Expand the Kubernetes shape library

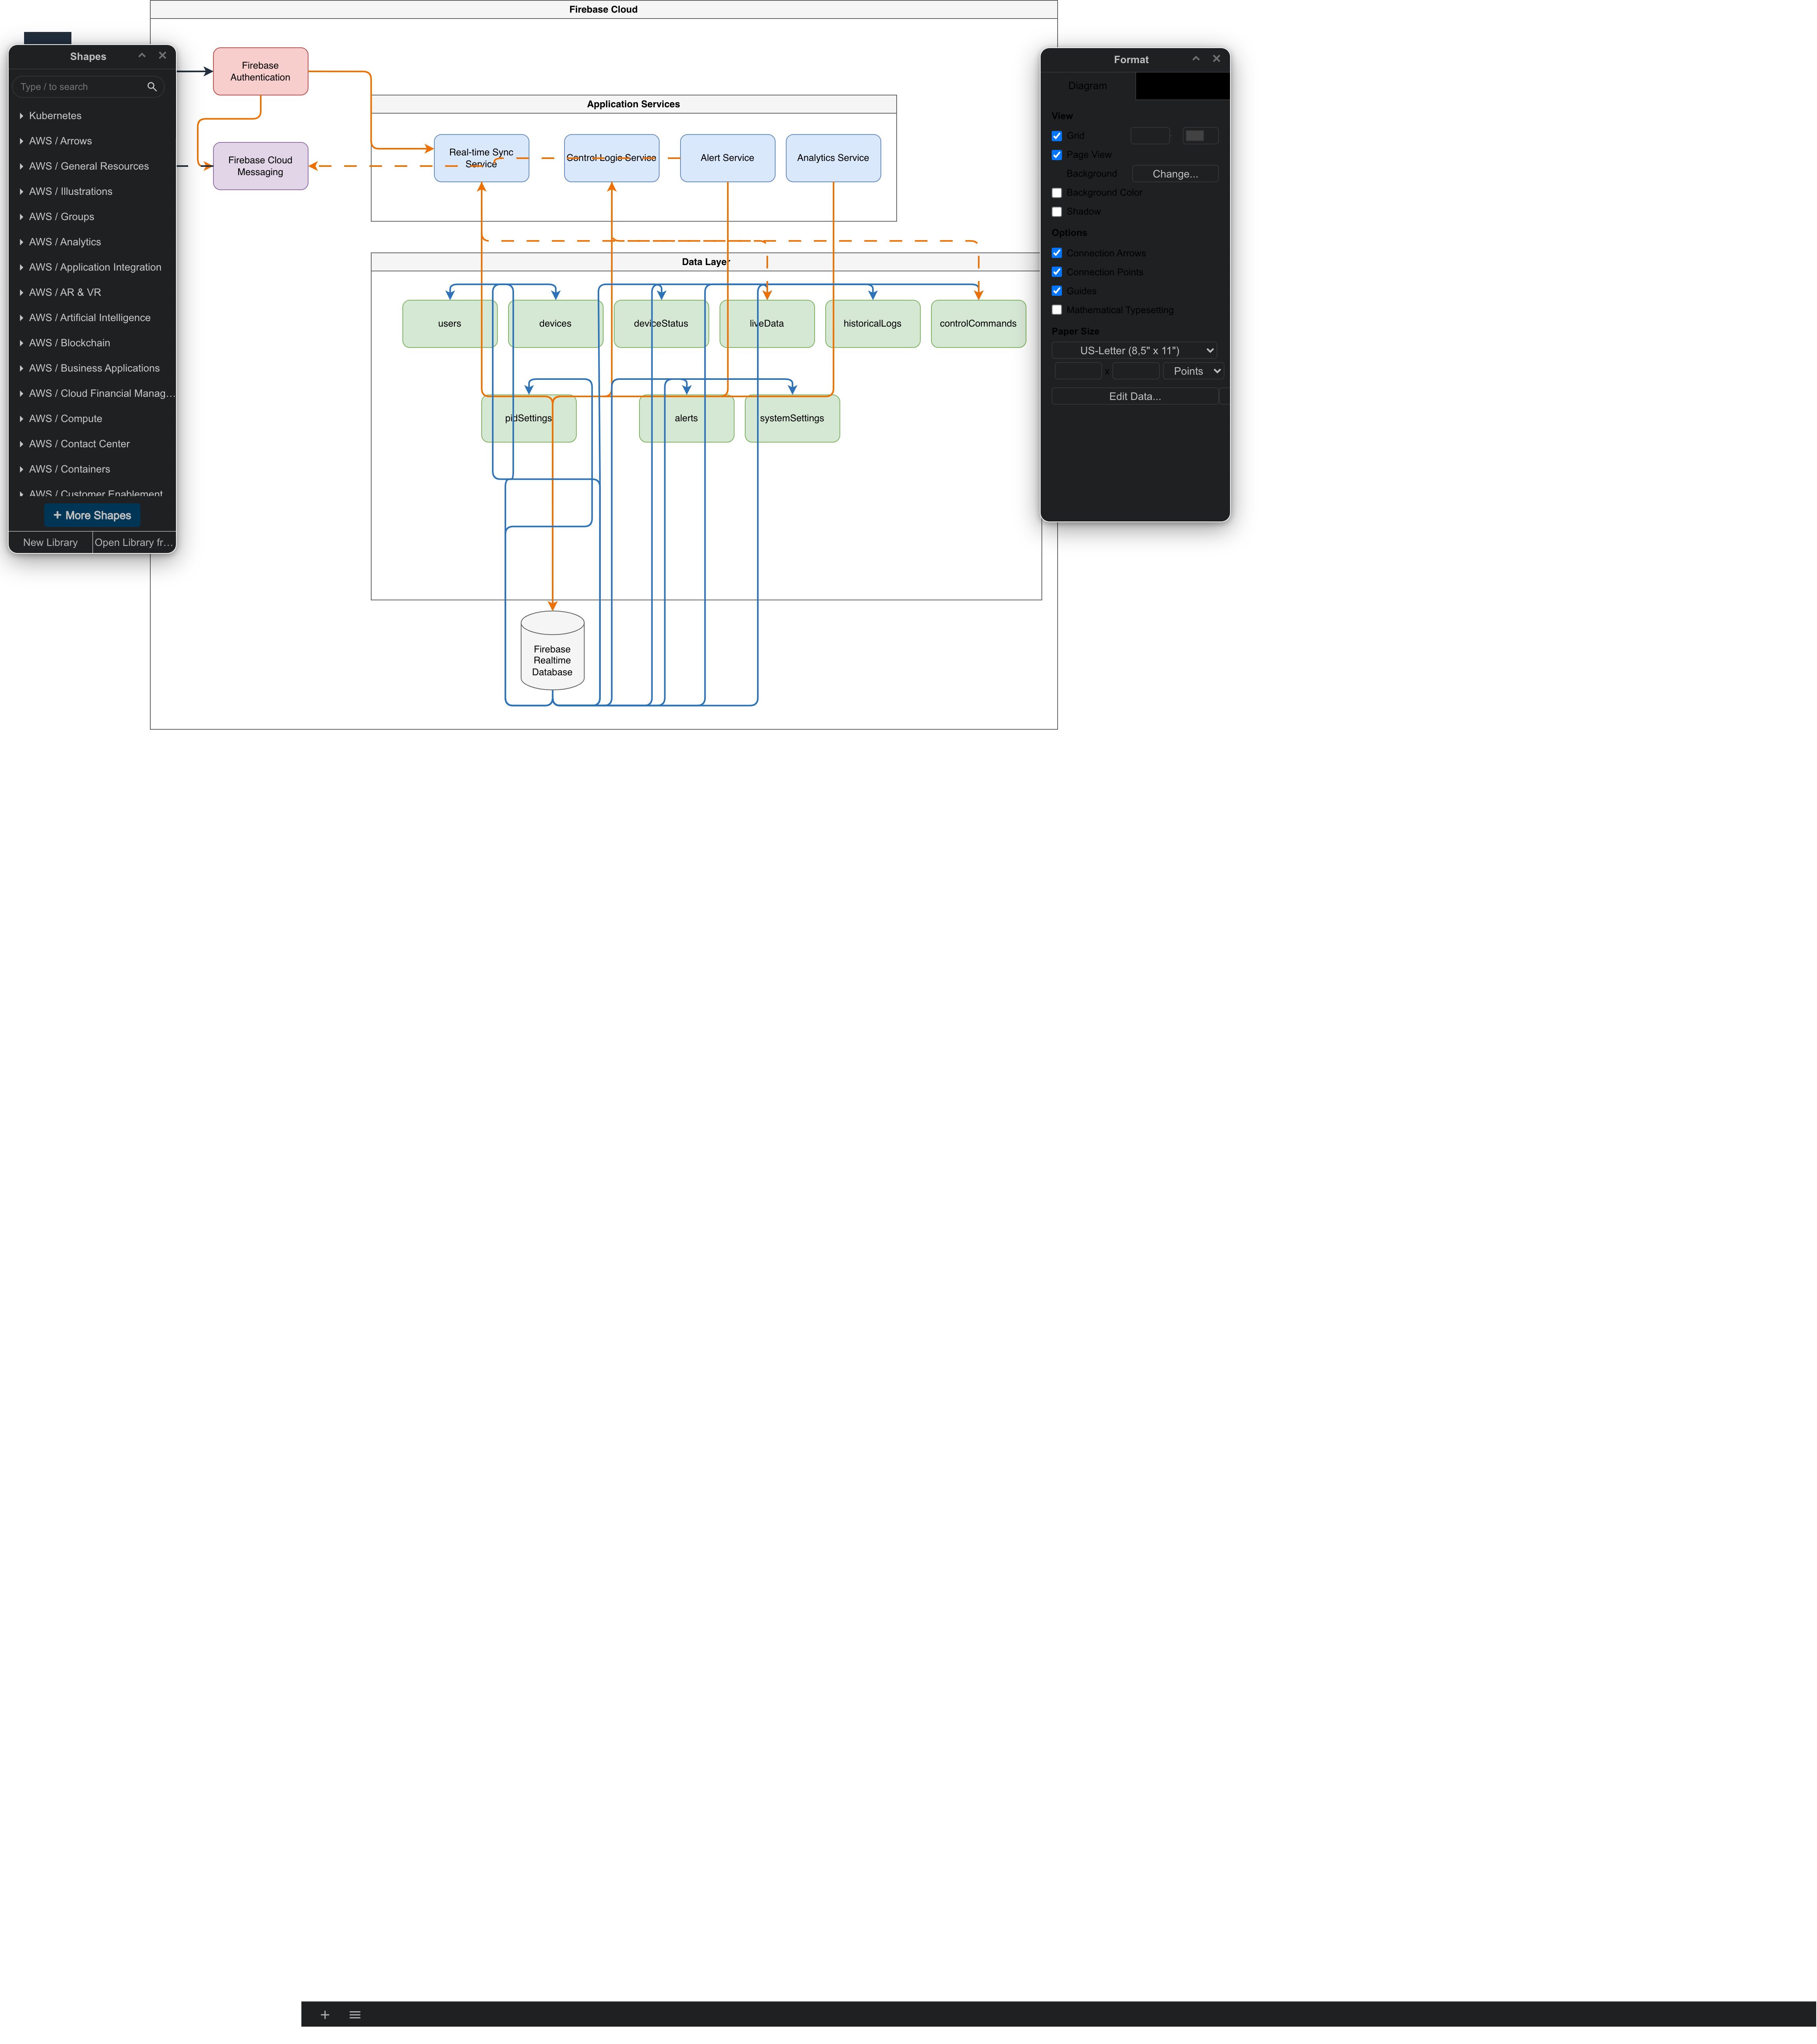click(92, 116)
